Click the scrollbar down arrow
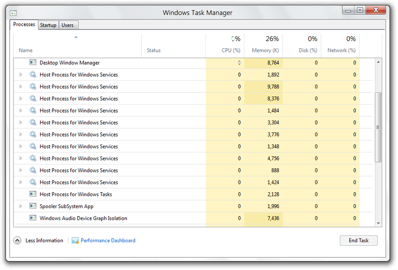 (x=378, y=223)
